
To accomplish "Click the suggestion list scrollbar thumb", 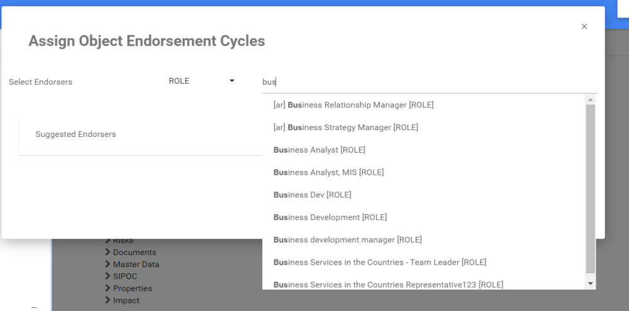I will point(590,188).
